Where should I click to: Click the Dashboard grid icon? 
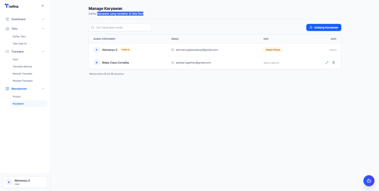point(7,19)
